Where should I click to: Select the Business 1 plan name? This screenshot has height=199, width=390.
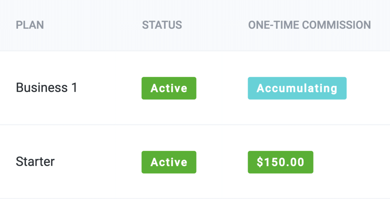46,88
